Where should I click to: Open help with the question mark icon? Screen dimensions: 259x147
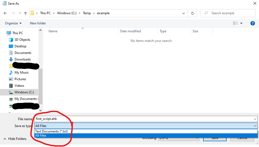(253, 23)
